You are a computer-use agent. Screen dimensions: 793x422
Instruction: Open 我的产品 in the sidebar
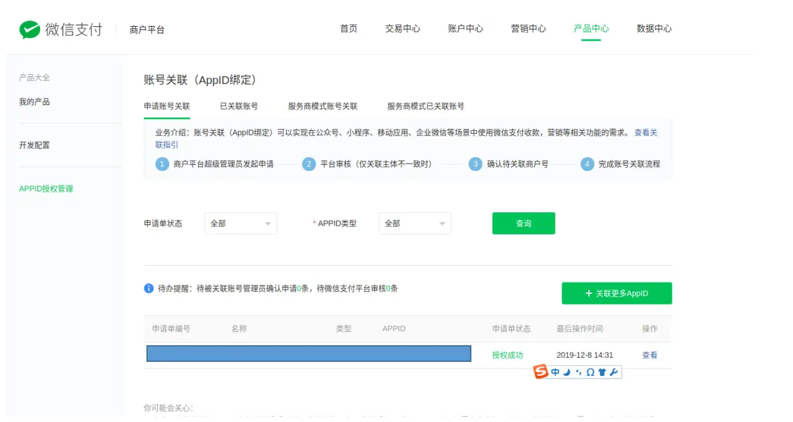(x=34, y=102)
